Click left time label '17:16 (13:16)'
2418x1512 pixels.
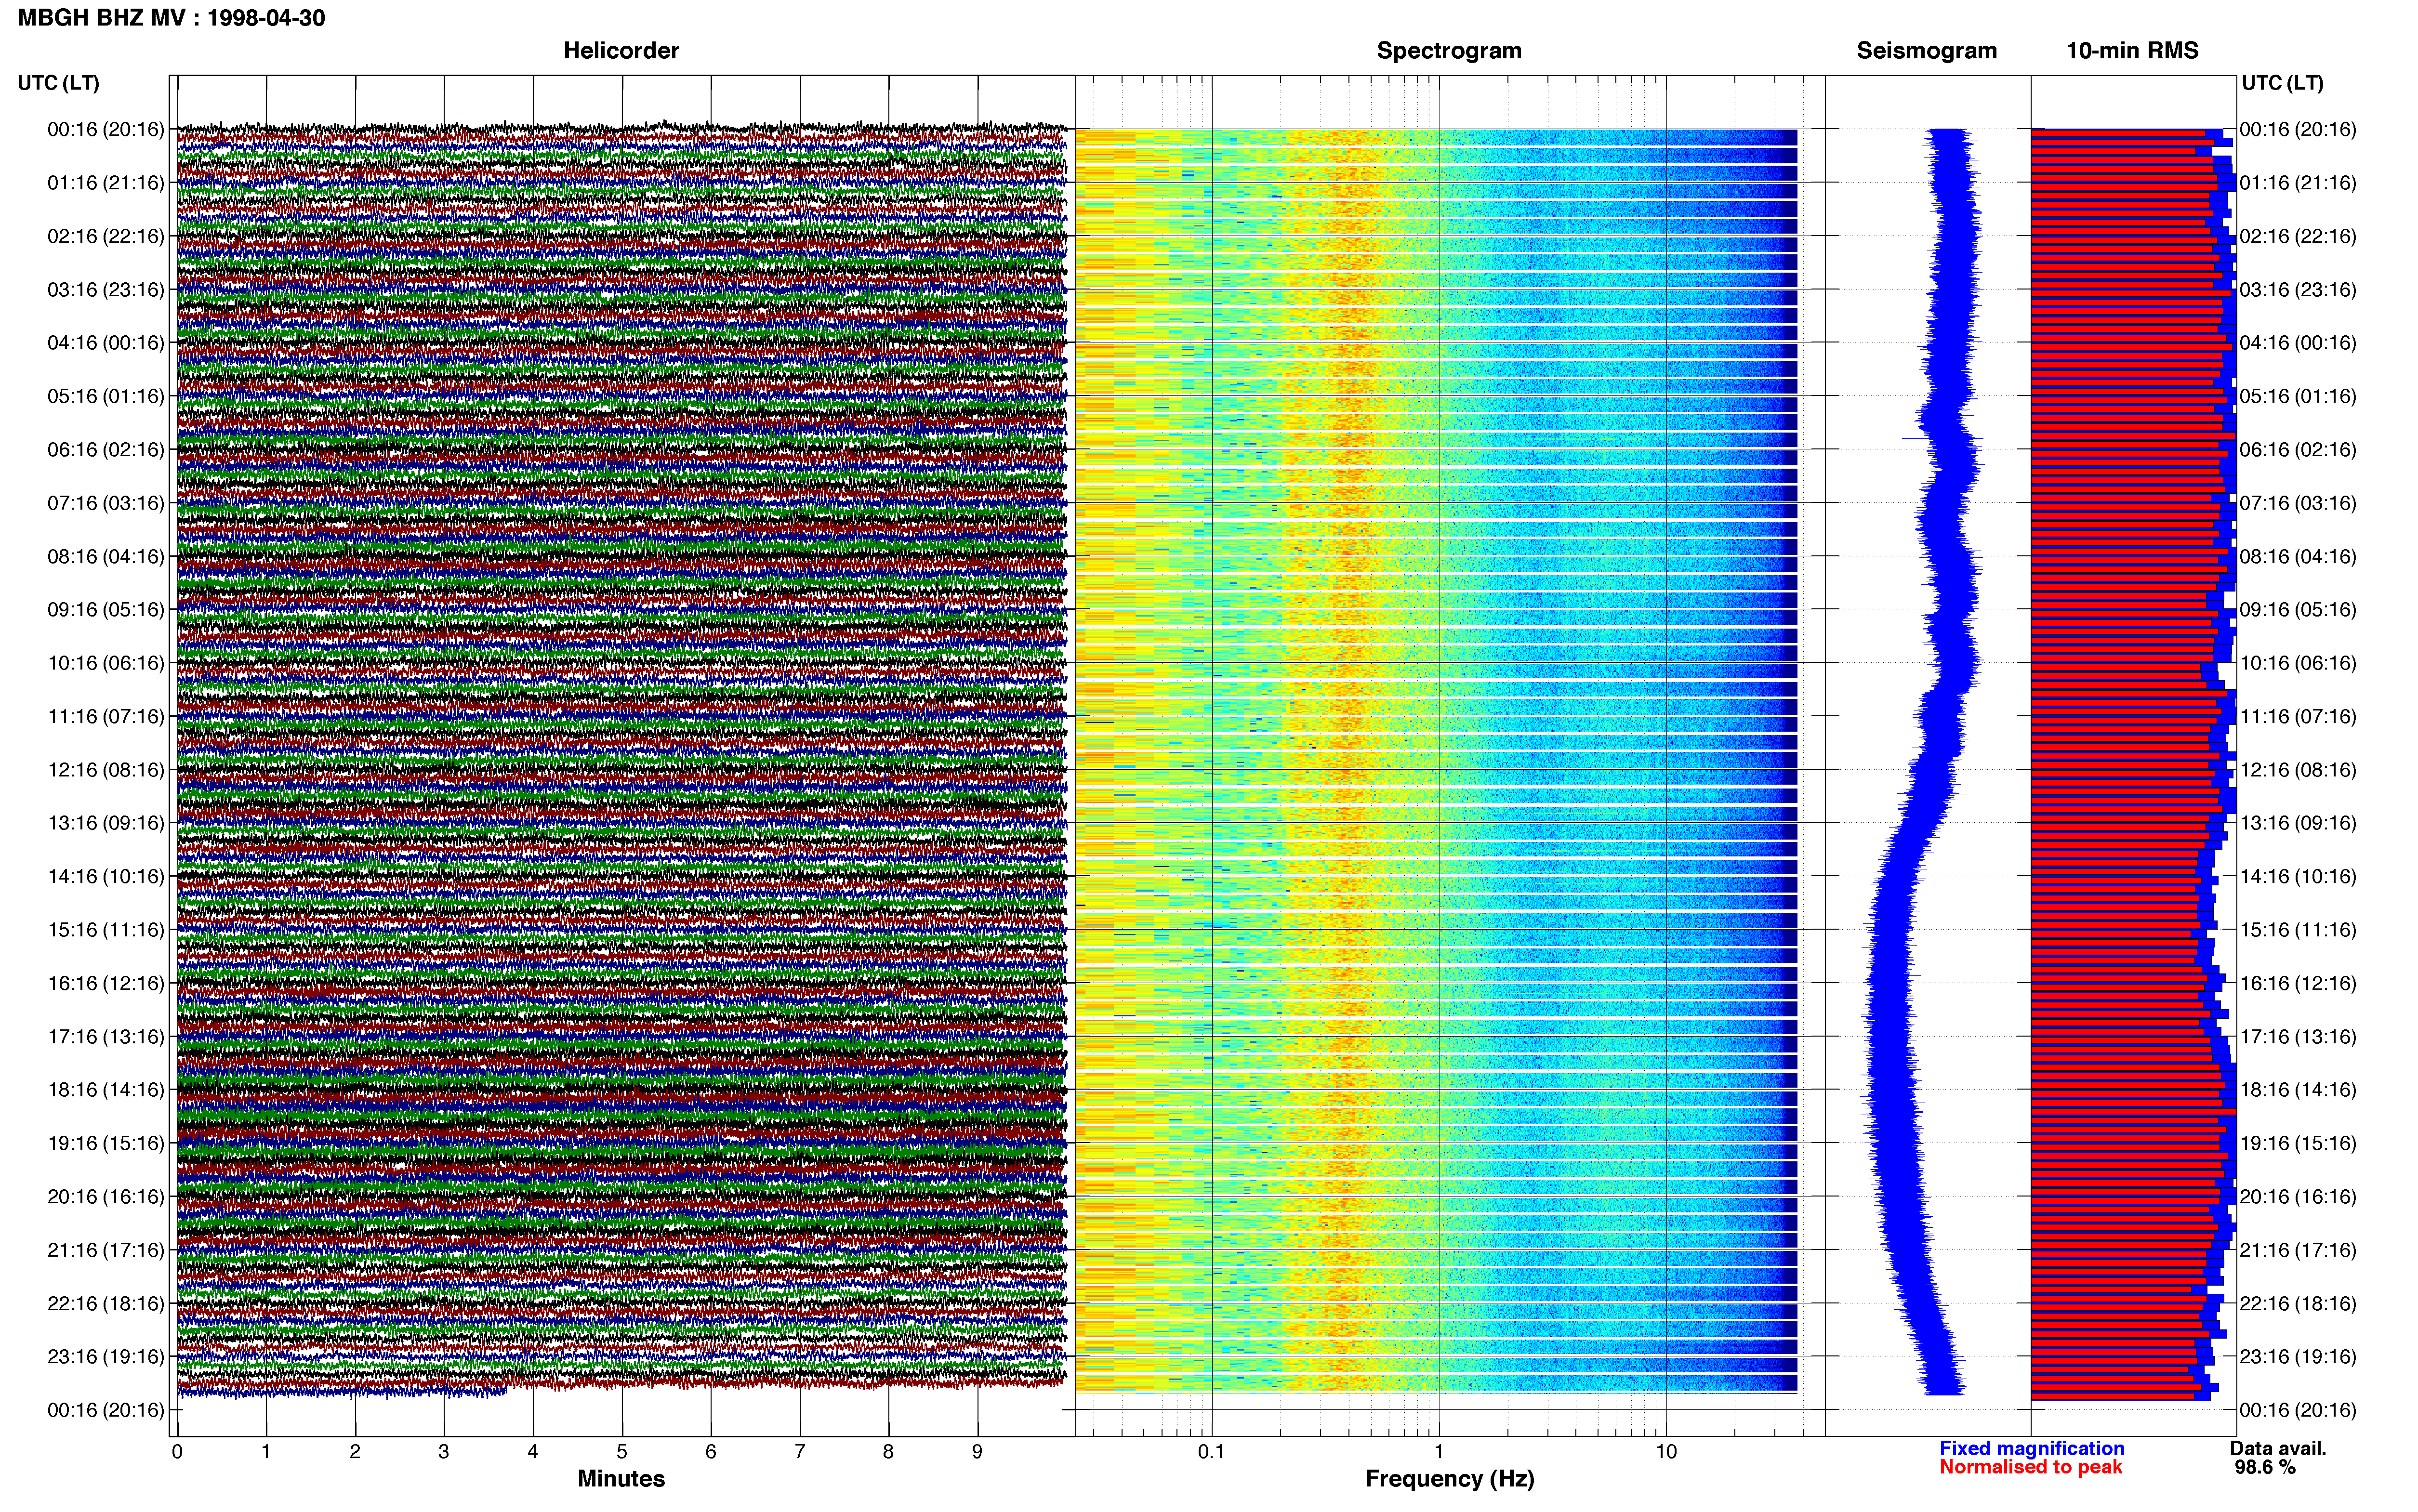point(106,1037)
